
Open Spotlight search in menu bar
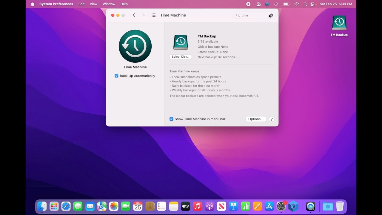point(305,4)
